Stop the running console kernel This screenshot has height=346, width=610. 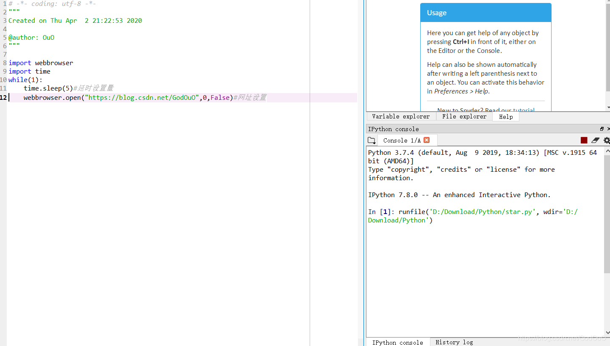tap(584, 140)
